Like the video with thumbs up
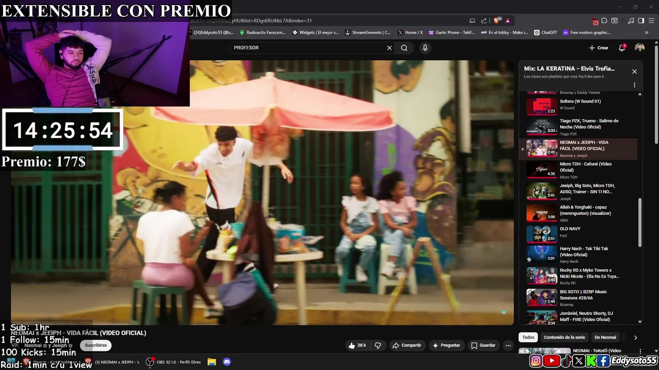The width and height of the screenshot is (659, 370). click(357, 345)
